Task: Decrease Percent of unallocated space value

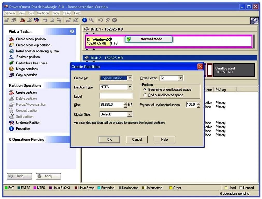Action: [198, 106]
